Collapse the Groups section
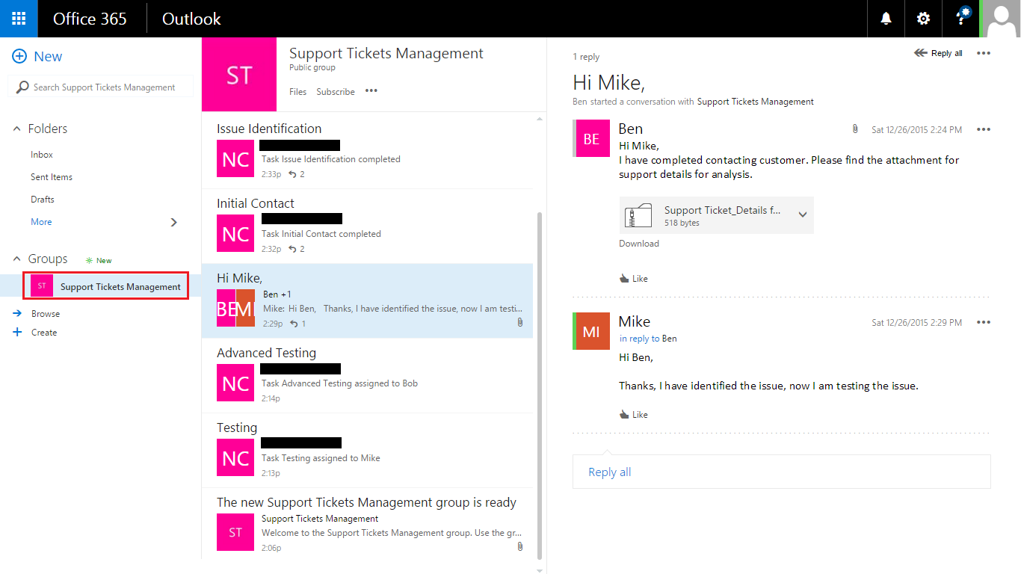1021x574 pixels. point(17,259)
